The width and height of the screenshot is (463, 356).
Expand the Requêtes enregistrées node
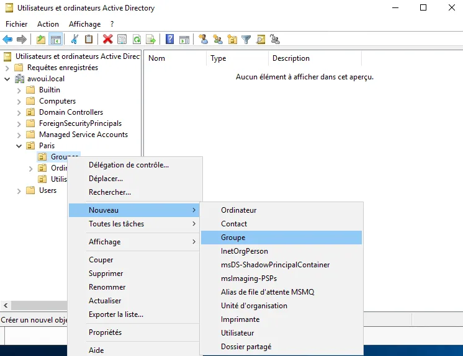click(7, 68)
